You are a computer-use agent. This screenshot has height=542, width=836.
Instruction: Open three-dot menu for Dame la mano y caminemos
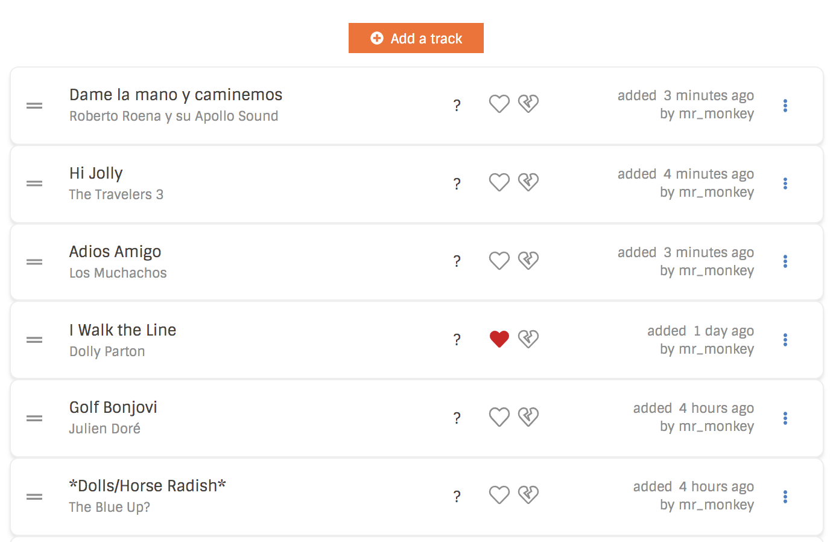coord(785,105)
